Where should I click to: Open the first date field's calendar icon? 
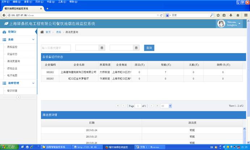click(103, 48)
